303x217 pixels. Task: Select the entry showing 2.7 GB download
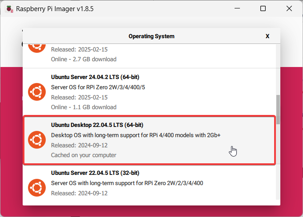tap(84, 59)
